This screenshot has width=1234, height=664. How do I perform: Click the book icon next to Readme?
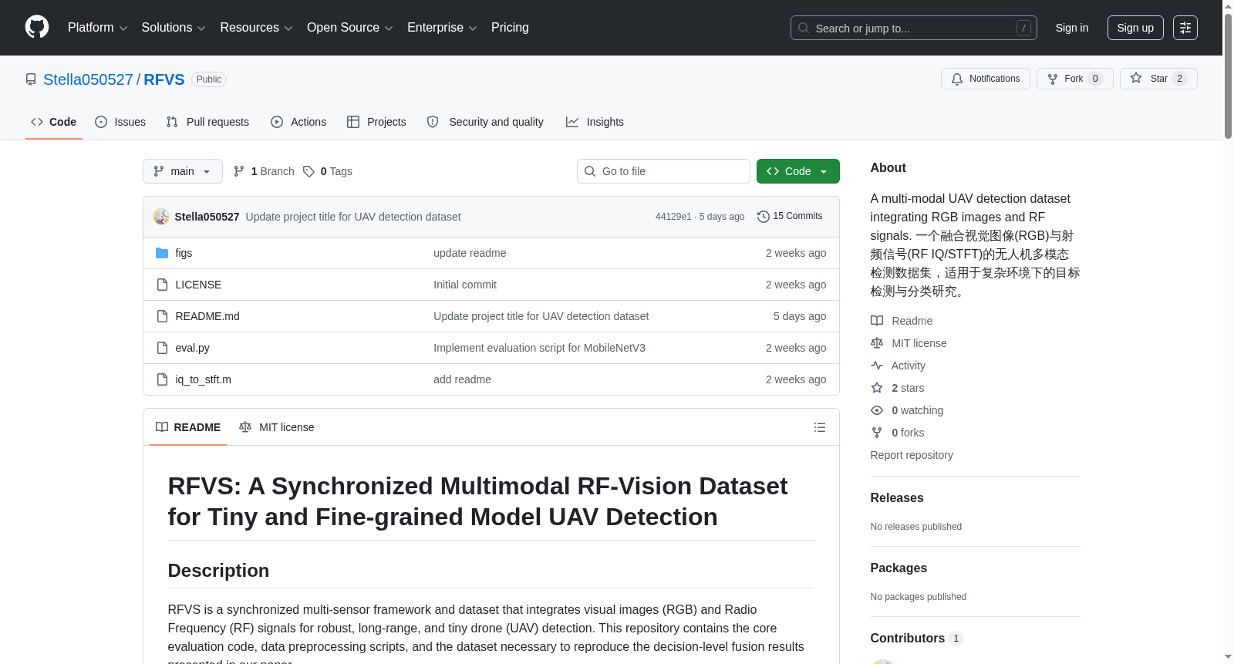(x=877, y=321)
